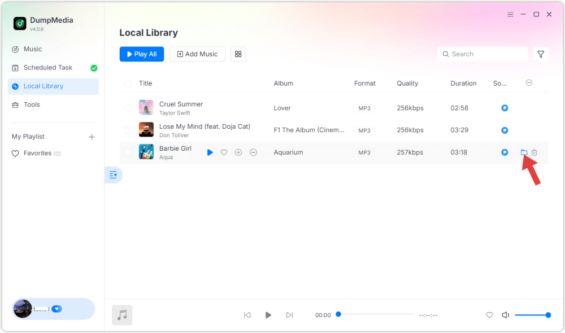Click the blue source icon on Cruel Summer row

coord(504,107)
